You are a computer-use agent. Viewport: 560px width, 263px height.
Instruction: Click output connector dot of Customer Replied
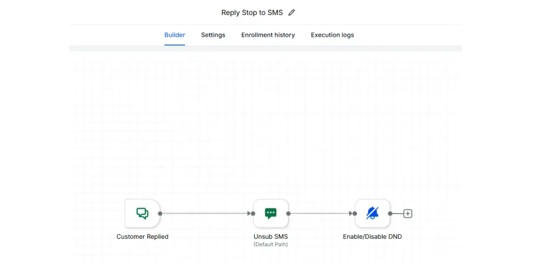click(x=160, y=214)
